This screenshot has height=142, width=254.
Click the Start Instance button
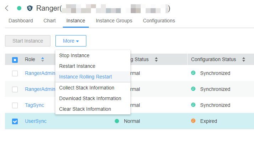pyautogui.click(x=28, y=41)
